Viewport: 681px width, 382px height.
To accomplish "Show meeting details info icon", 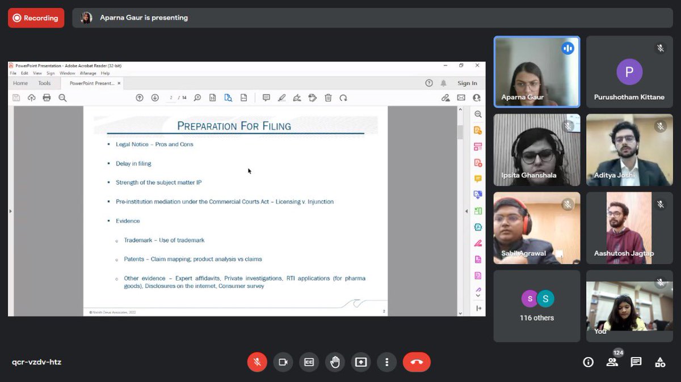I will (588, 362).
